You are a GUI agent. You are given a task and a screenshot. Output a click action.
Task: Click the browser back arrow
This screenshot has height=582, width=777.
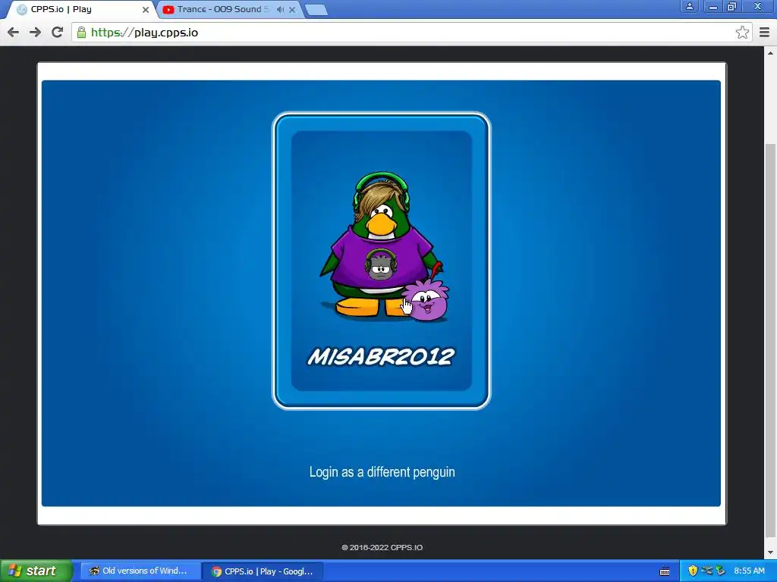(x=14, y=32)
